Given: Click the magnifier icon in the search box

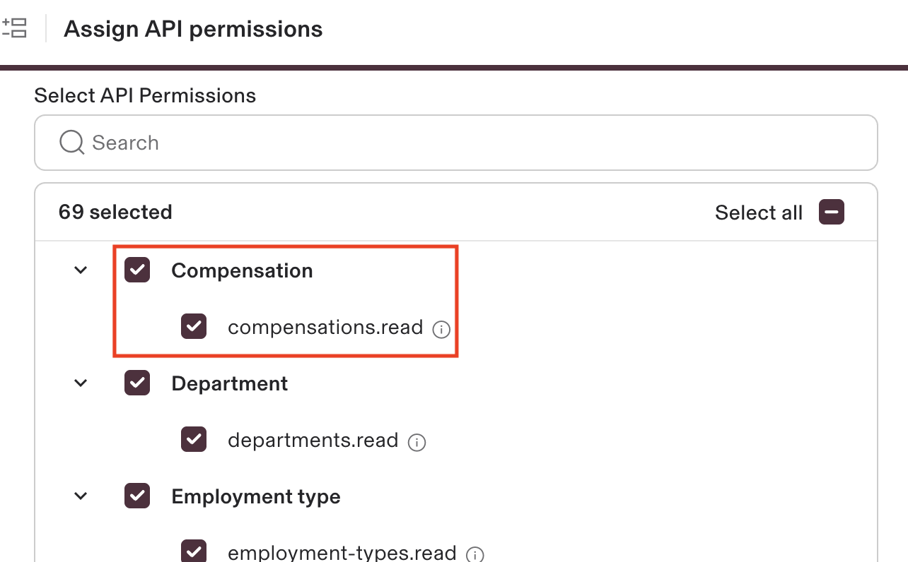Looking at the screenshot, I should 71,143.
